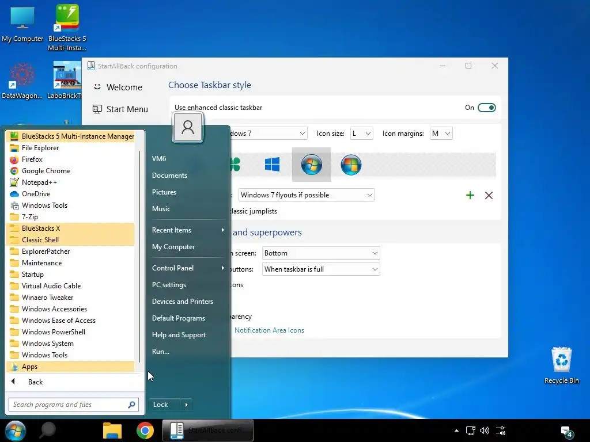Open File Explorer from the taskbar
The height and width of the screenshot is (442, 590).
click(x=112, y=430)
